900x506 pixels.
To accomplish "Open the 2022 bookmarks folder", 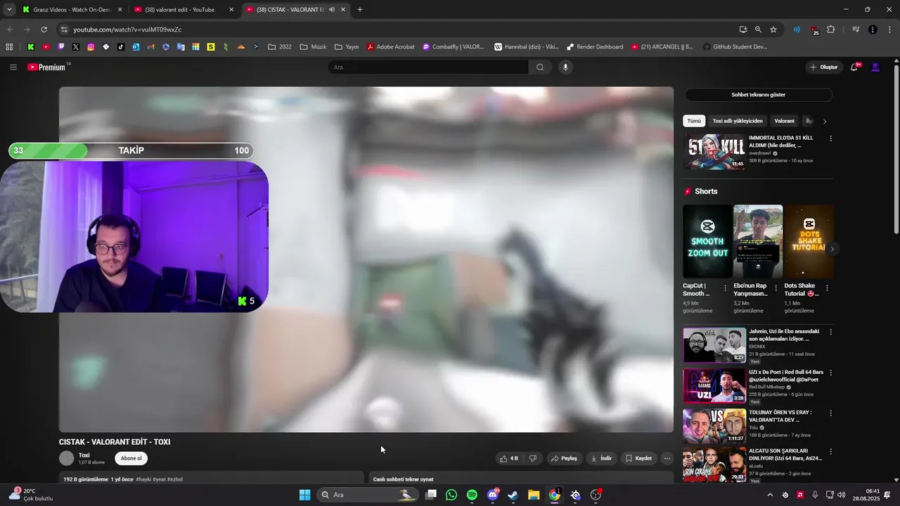I will tap(279, 47).
